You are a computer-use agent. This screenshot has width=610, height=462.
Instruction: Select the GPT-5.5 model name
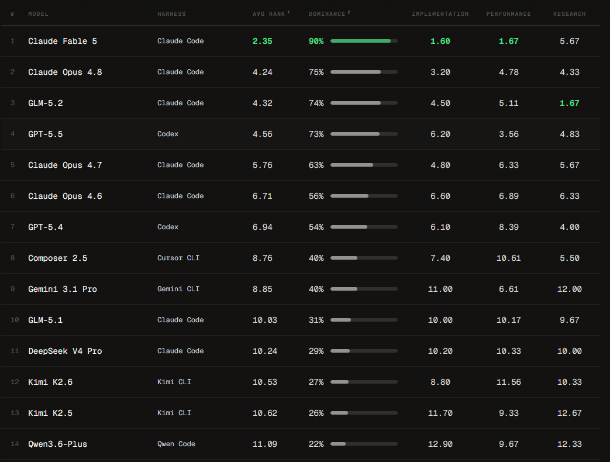coord(46,134)
